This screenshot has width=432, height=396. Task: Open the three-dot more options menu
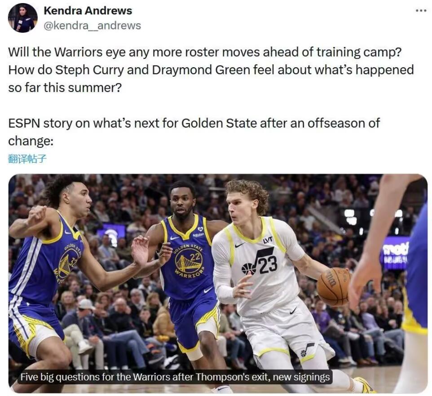(x=421, y=10)
